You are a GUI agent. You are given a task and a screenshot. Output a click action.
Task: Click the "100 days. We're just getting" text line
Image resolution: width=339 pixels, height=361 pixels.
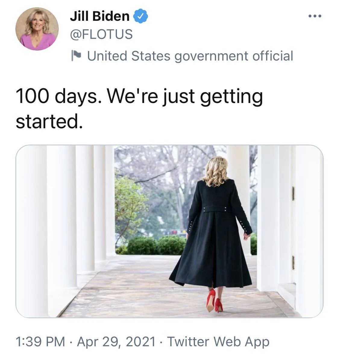coord(139,96)
